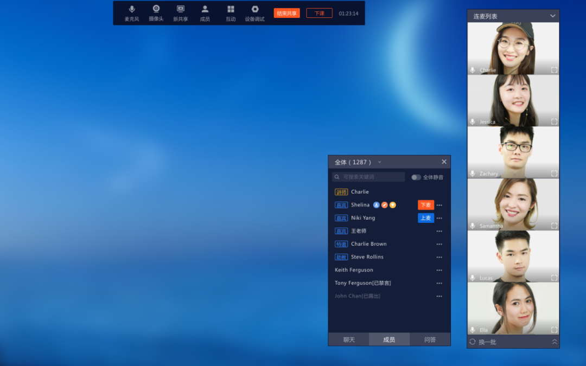Toggle the 全体静音 mute-all switch
Image resolution: width=586 pixels, height=366 pixels.
pyautogui.click(x=416, y=177)
